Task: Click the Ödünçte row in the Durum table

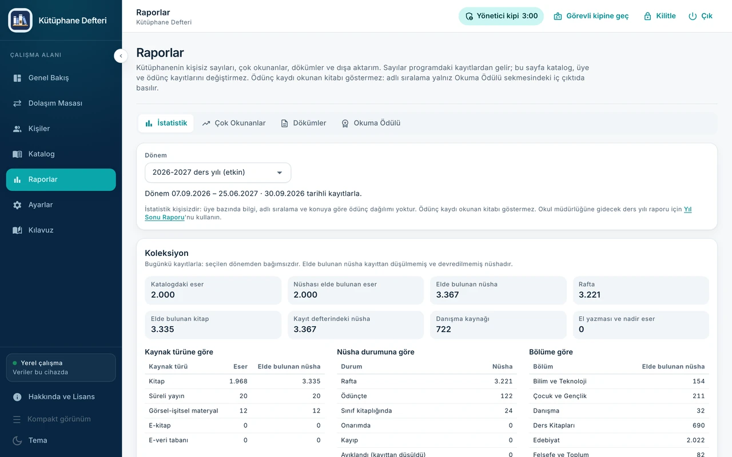Action: click(427, 396)
